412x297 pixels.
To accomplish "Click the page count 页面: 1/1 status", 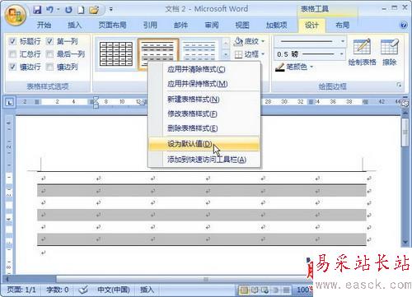I will coord(21,290).
